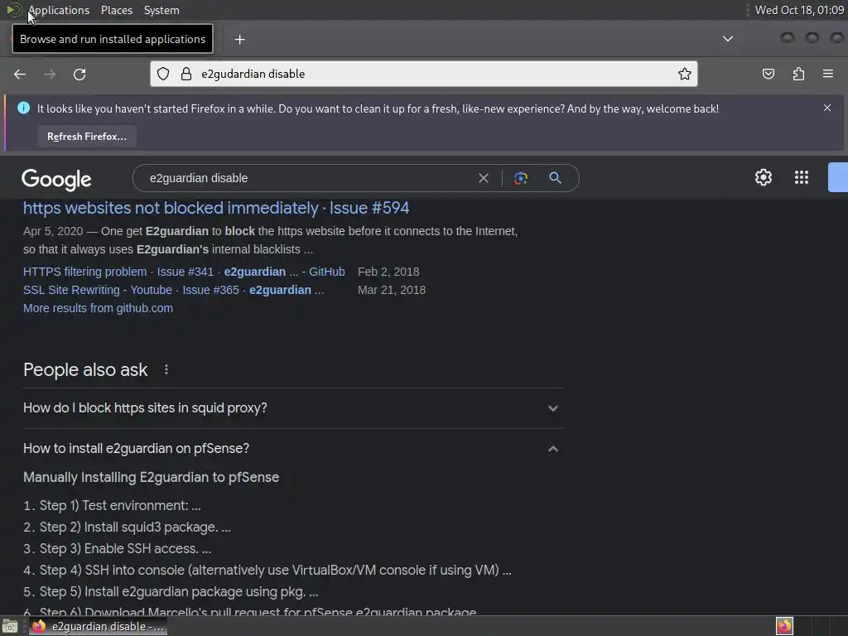Click the desktop menu logo icon

pos(13,10)
